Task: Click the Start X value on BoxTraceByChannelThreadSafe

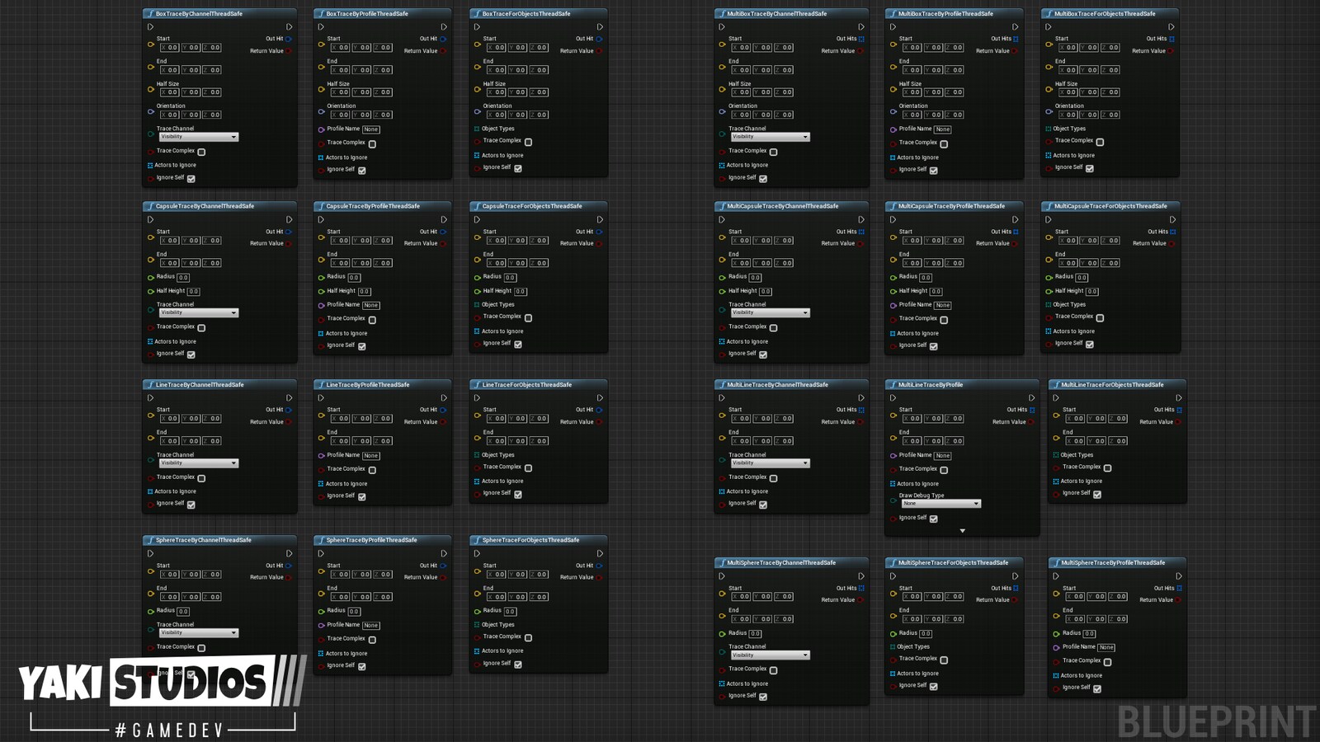Action: pos(172,47)
